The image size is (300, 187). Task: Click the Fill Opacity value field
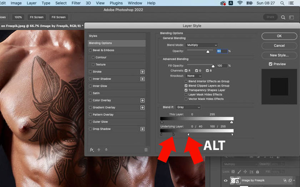coord(222,66)
